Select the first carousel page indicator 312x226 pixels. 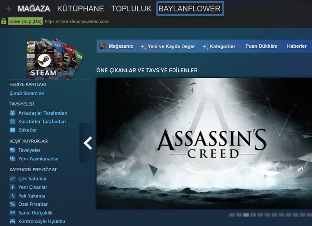coord(232,215)
